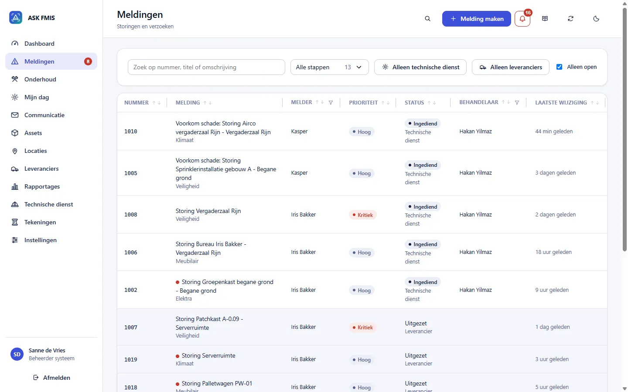Open the filter funnel on the Behandelaar column

pyautogui.click(x=517, y=103)
